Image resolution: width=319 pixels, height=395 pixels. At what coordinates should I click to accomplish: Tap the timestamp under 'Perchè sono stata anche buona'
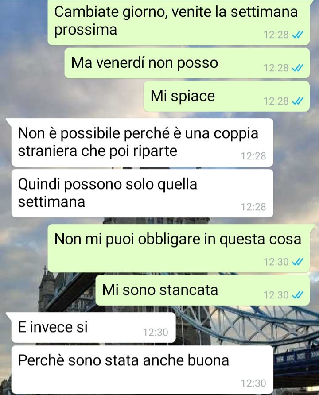click(x=253, y=383)
